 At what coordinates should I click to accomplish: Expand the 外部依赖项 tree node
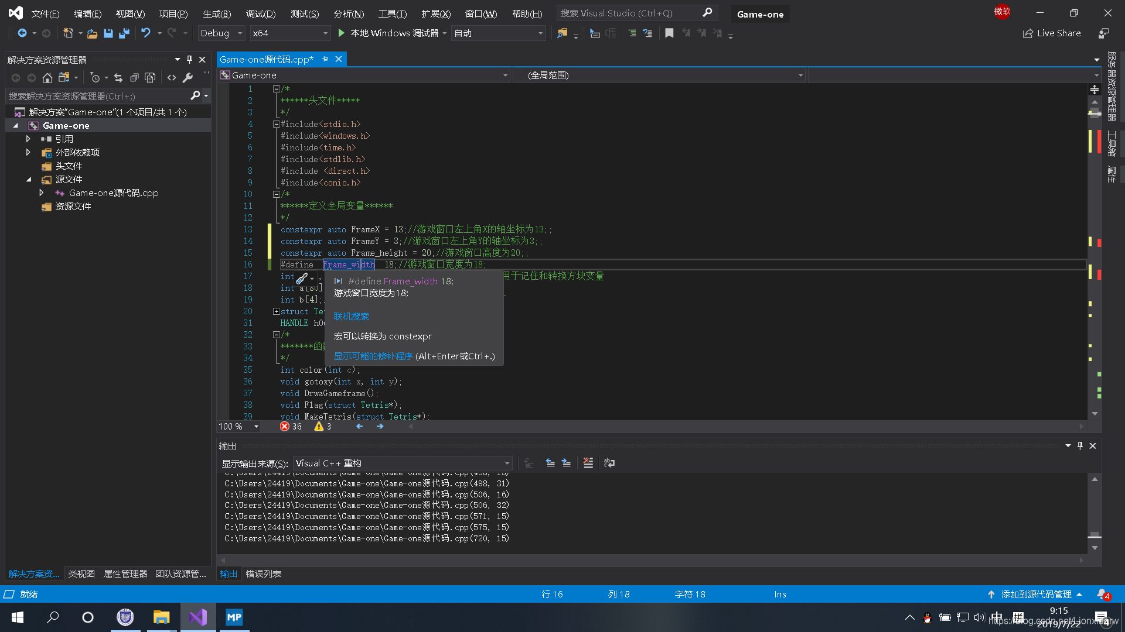[x=28, y=152]
